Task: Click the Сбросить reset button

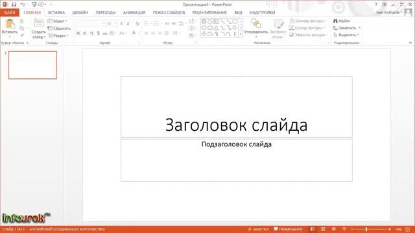Action: (59, 28)
